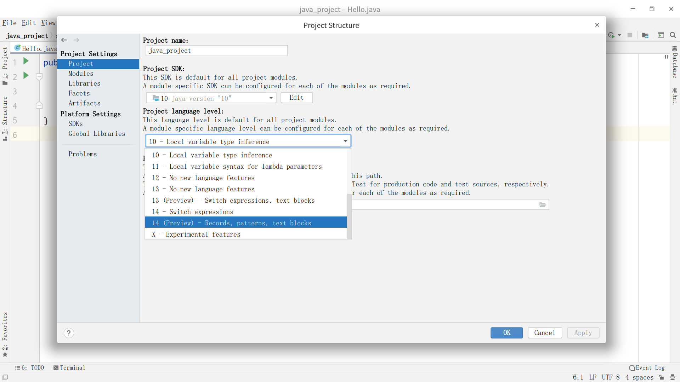The image size is (680, 382).
Task: Click the Run with Coverage toolbar icon
Action: pyautogui.click(x=612, y=35)
